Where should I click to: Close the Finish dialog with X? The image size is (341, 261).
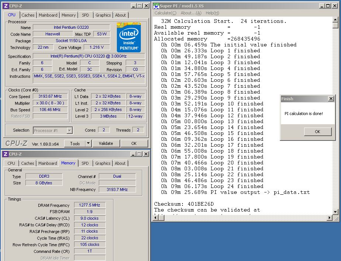(x=331, y=99)
